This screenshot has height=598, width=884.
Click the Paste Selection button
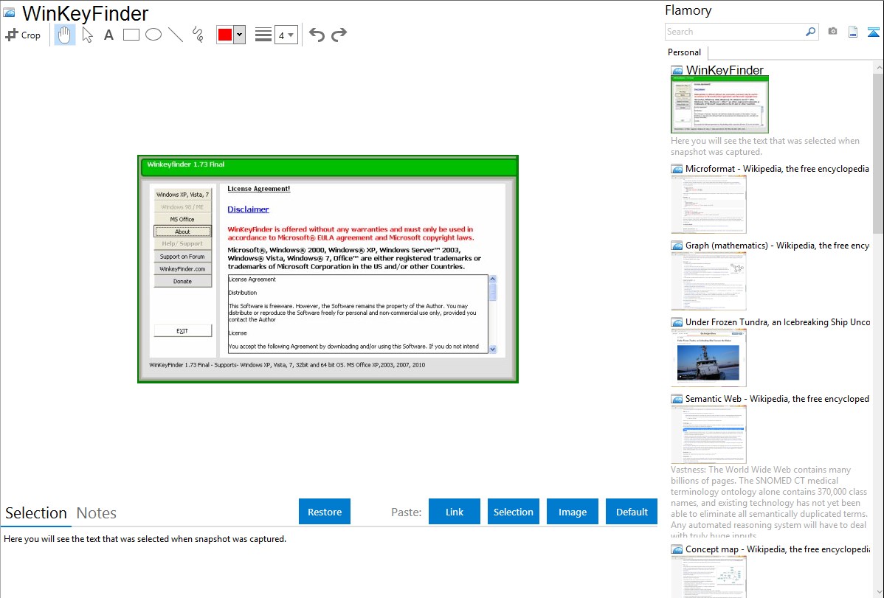click(x=513, y=512)
